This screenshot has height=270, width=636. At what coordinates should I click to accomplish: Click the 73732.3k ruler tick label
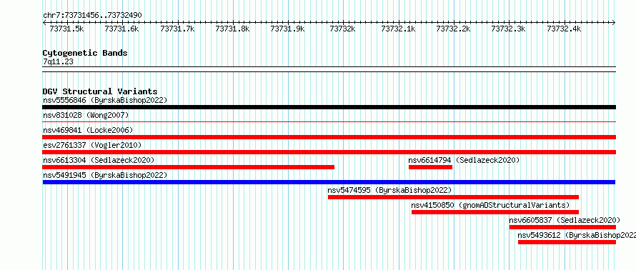[x=509, y=29]
